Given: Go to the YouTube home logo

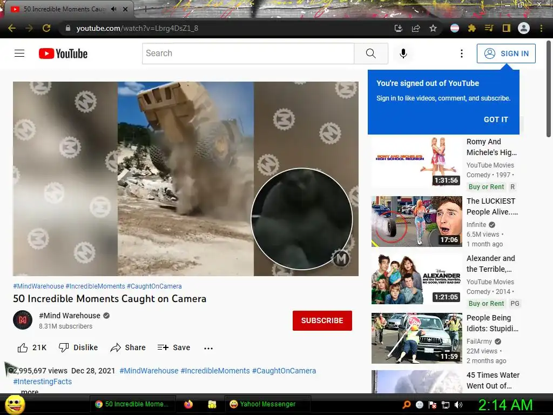Looking at the screenshot, I should [x=63, y=53].
